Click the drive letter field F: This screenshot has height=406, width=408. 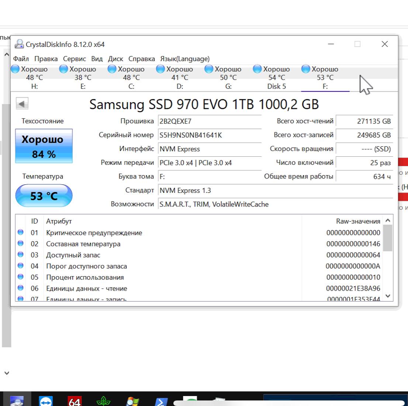(x=210, y=177)
